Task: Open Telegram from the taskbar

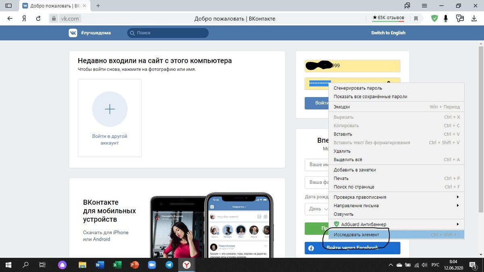Action: coord(169,265)
